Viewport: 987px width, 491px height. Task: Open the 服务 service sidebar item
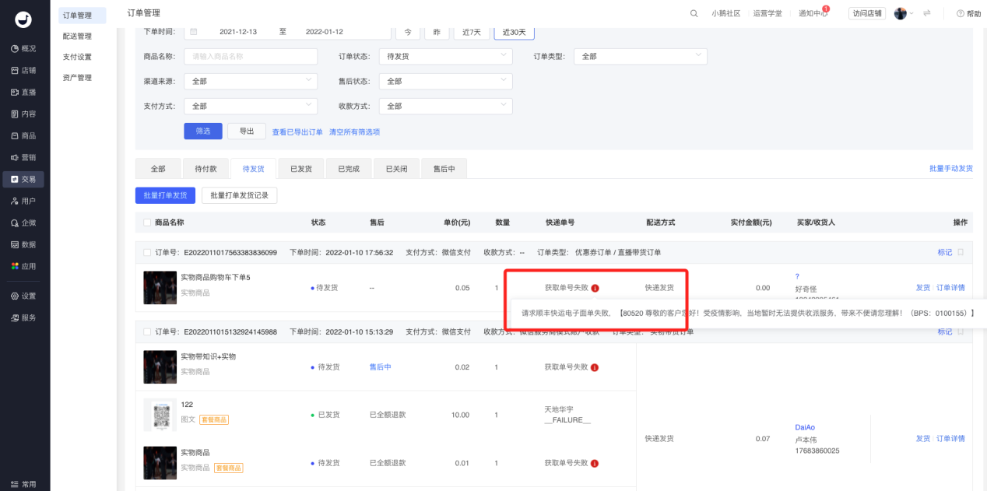tap(24, 317)
